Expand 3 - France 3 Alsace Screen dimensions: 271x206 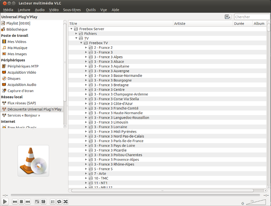[86, 61]
